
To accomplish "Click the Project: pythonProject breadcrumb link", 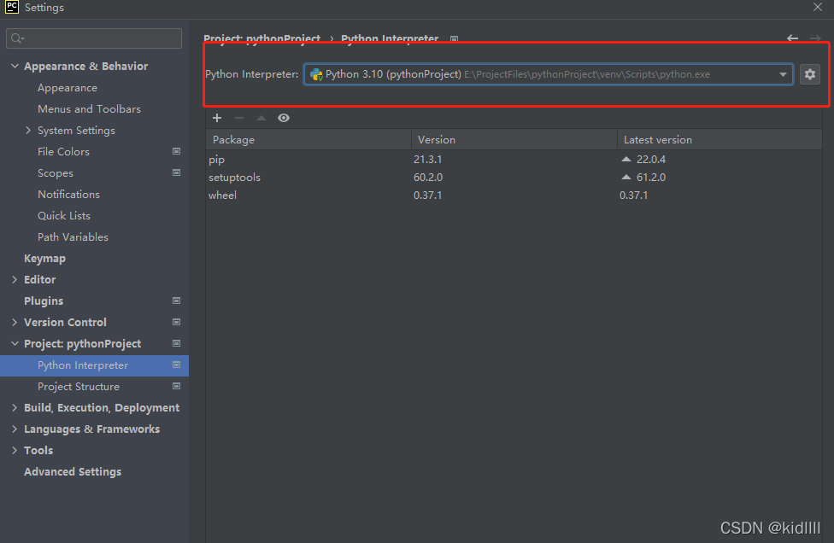I will (x=262, y=38).
